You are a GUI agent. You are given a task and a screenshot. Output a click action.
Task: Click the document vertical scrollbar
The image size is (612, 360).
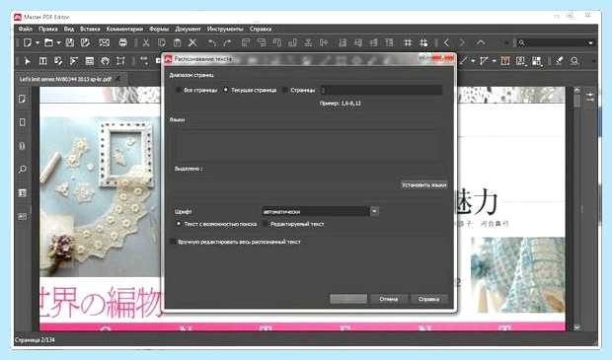[x=576, y=209]
